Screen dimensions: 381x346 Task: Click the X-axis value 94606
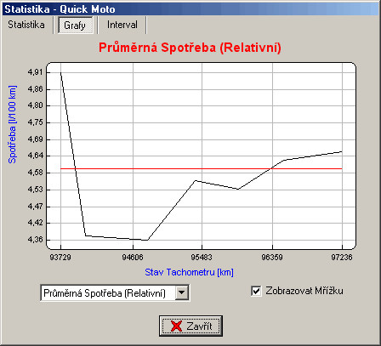pyautogui.click(x=133, y=258)
